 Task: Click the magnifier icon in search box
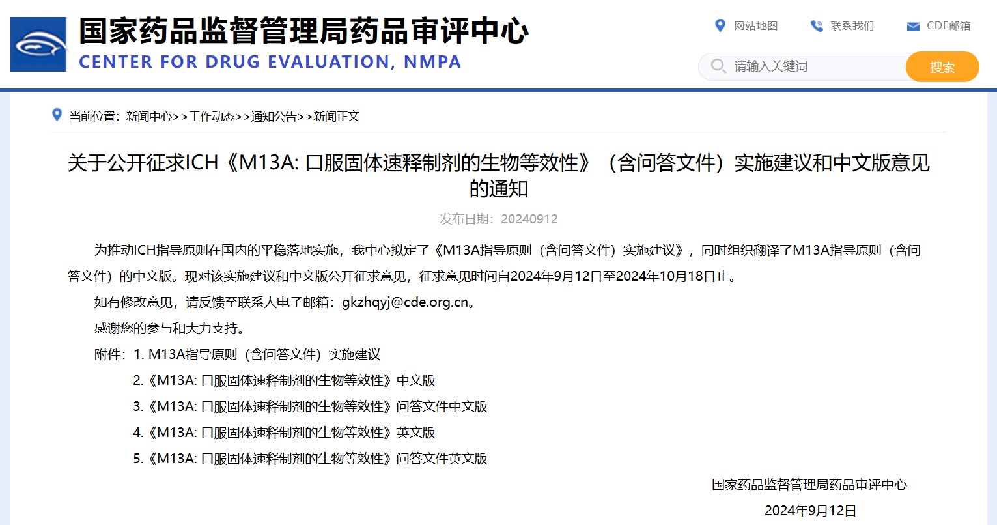pos(718,66)
